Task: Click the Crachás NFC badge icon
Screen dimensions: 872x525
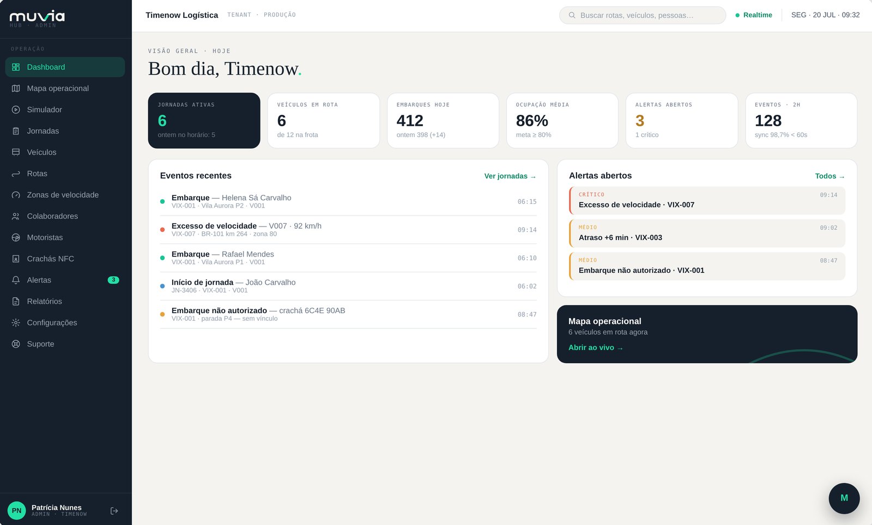Action: pos(16,259)
